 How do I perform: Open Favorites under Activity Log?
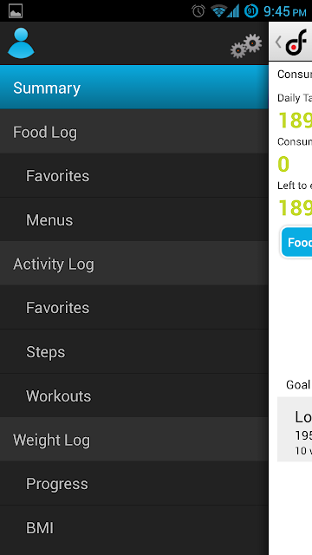(134, 308)
